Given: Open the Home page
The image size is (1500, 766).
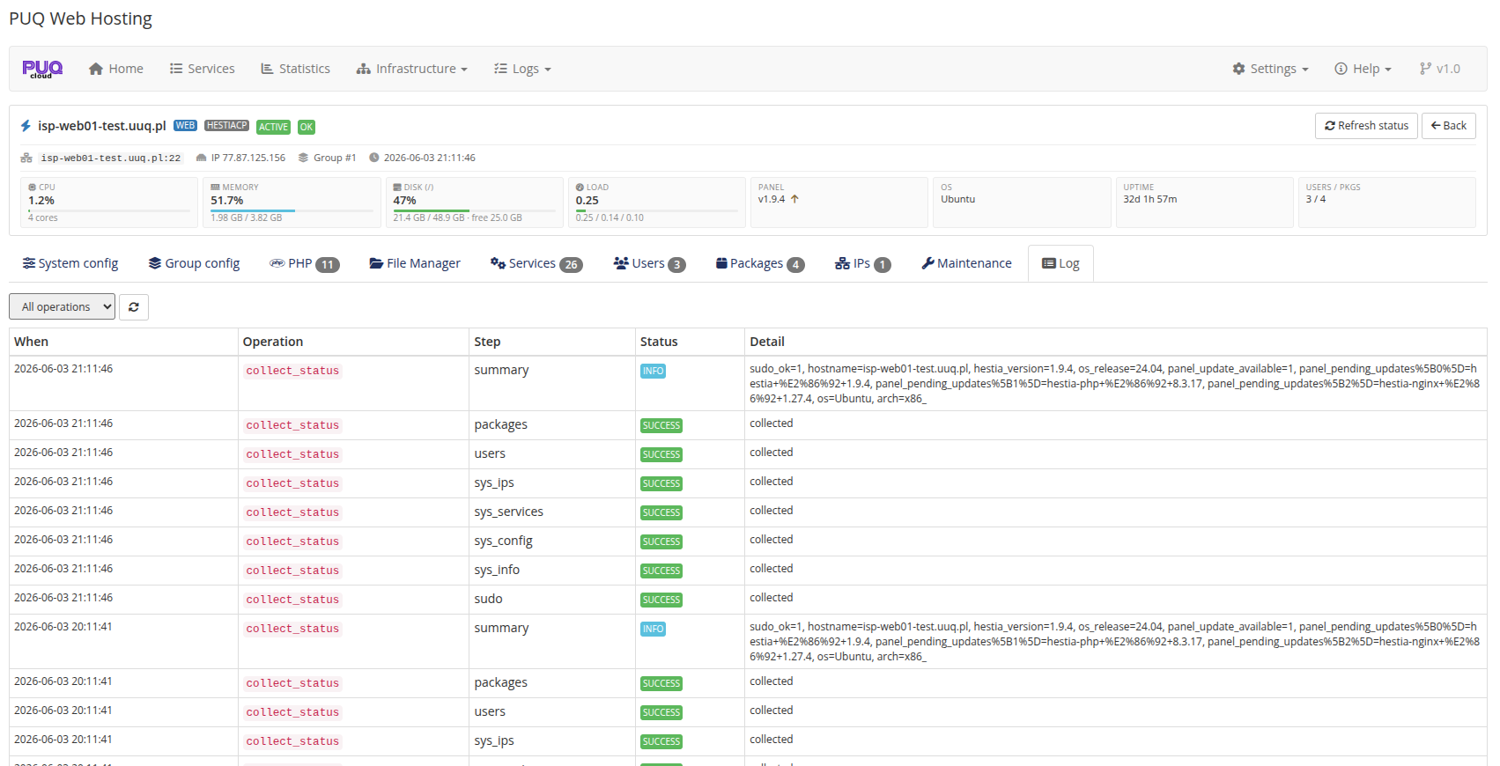Looking at the screenshot, I should [x=116, y=69].
